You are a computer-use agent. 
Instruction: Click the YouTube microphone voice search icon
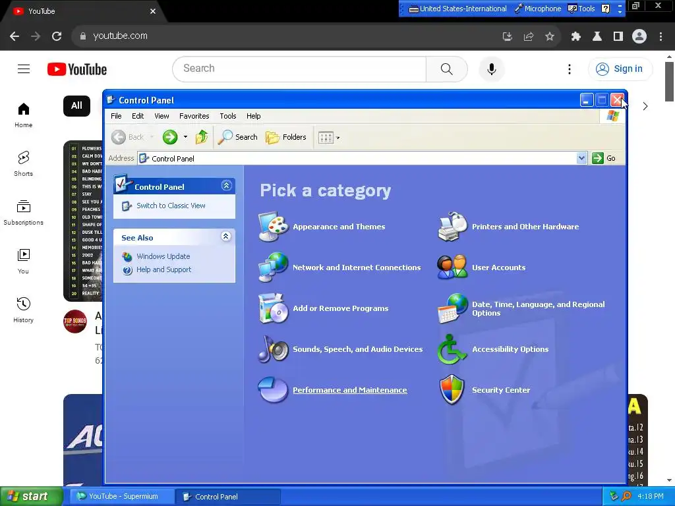[492, 69]
